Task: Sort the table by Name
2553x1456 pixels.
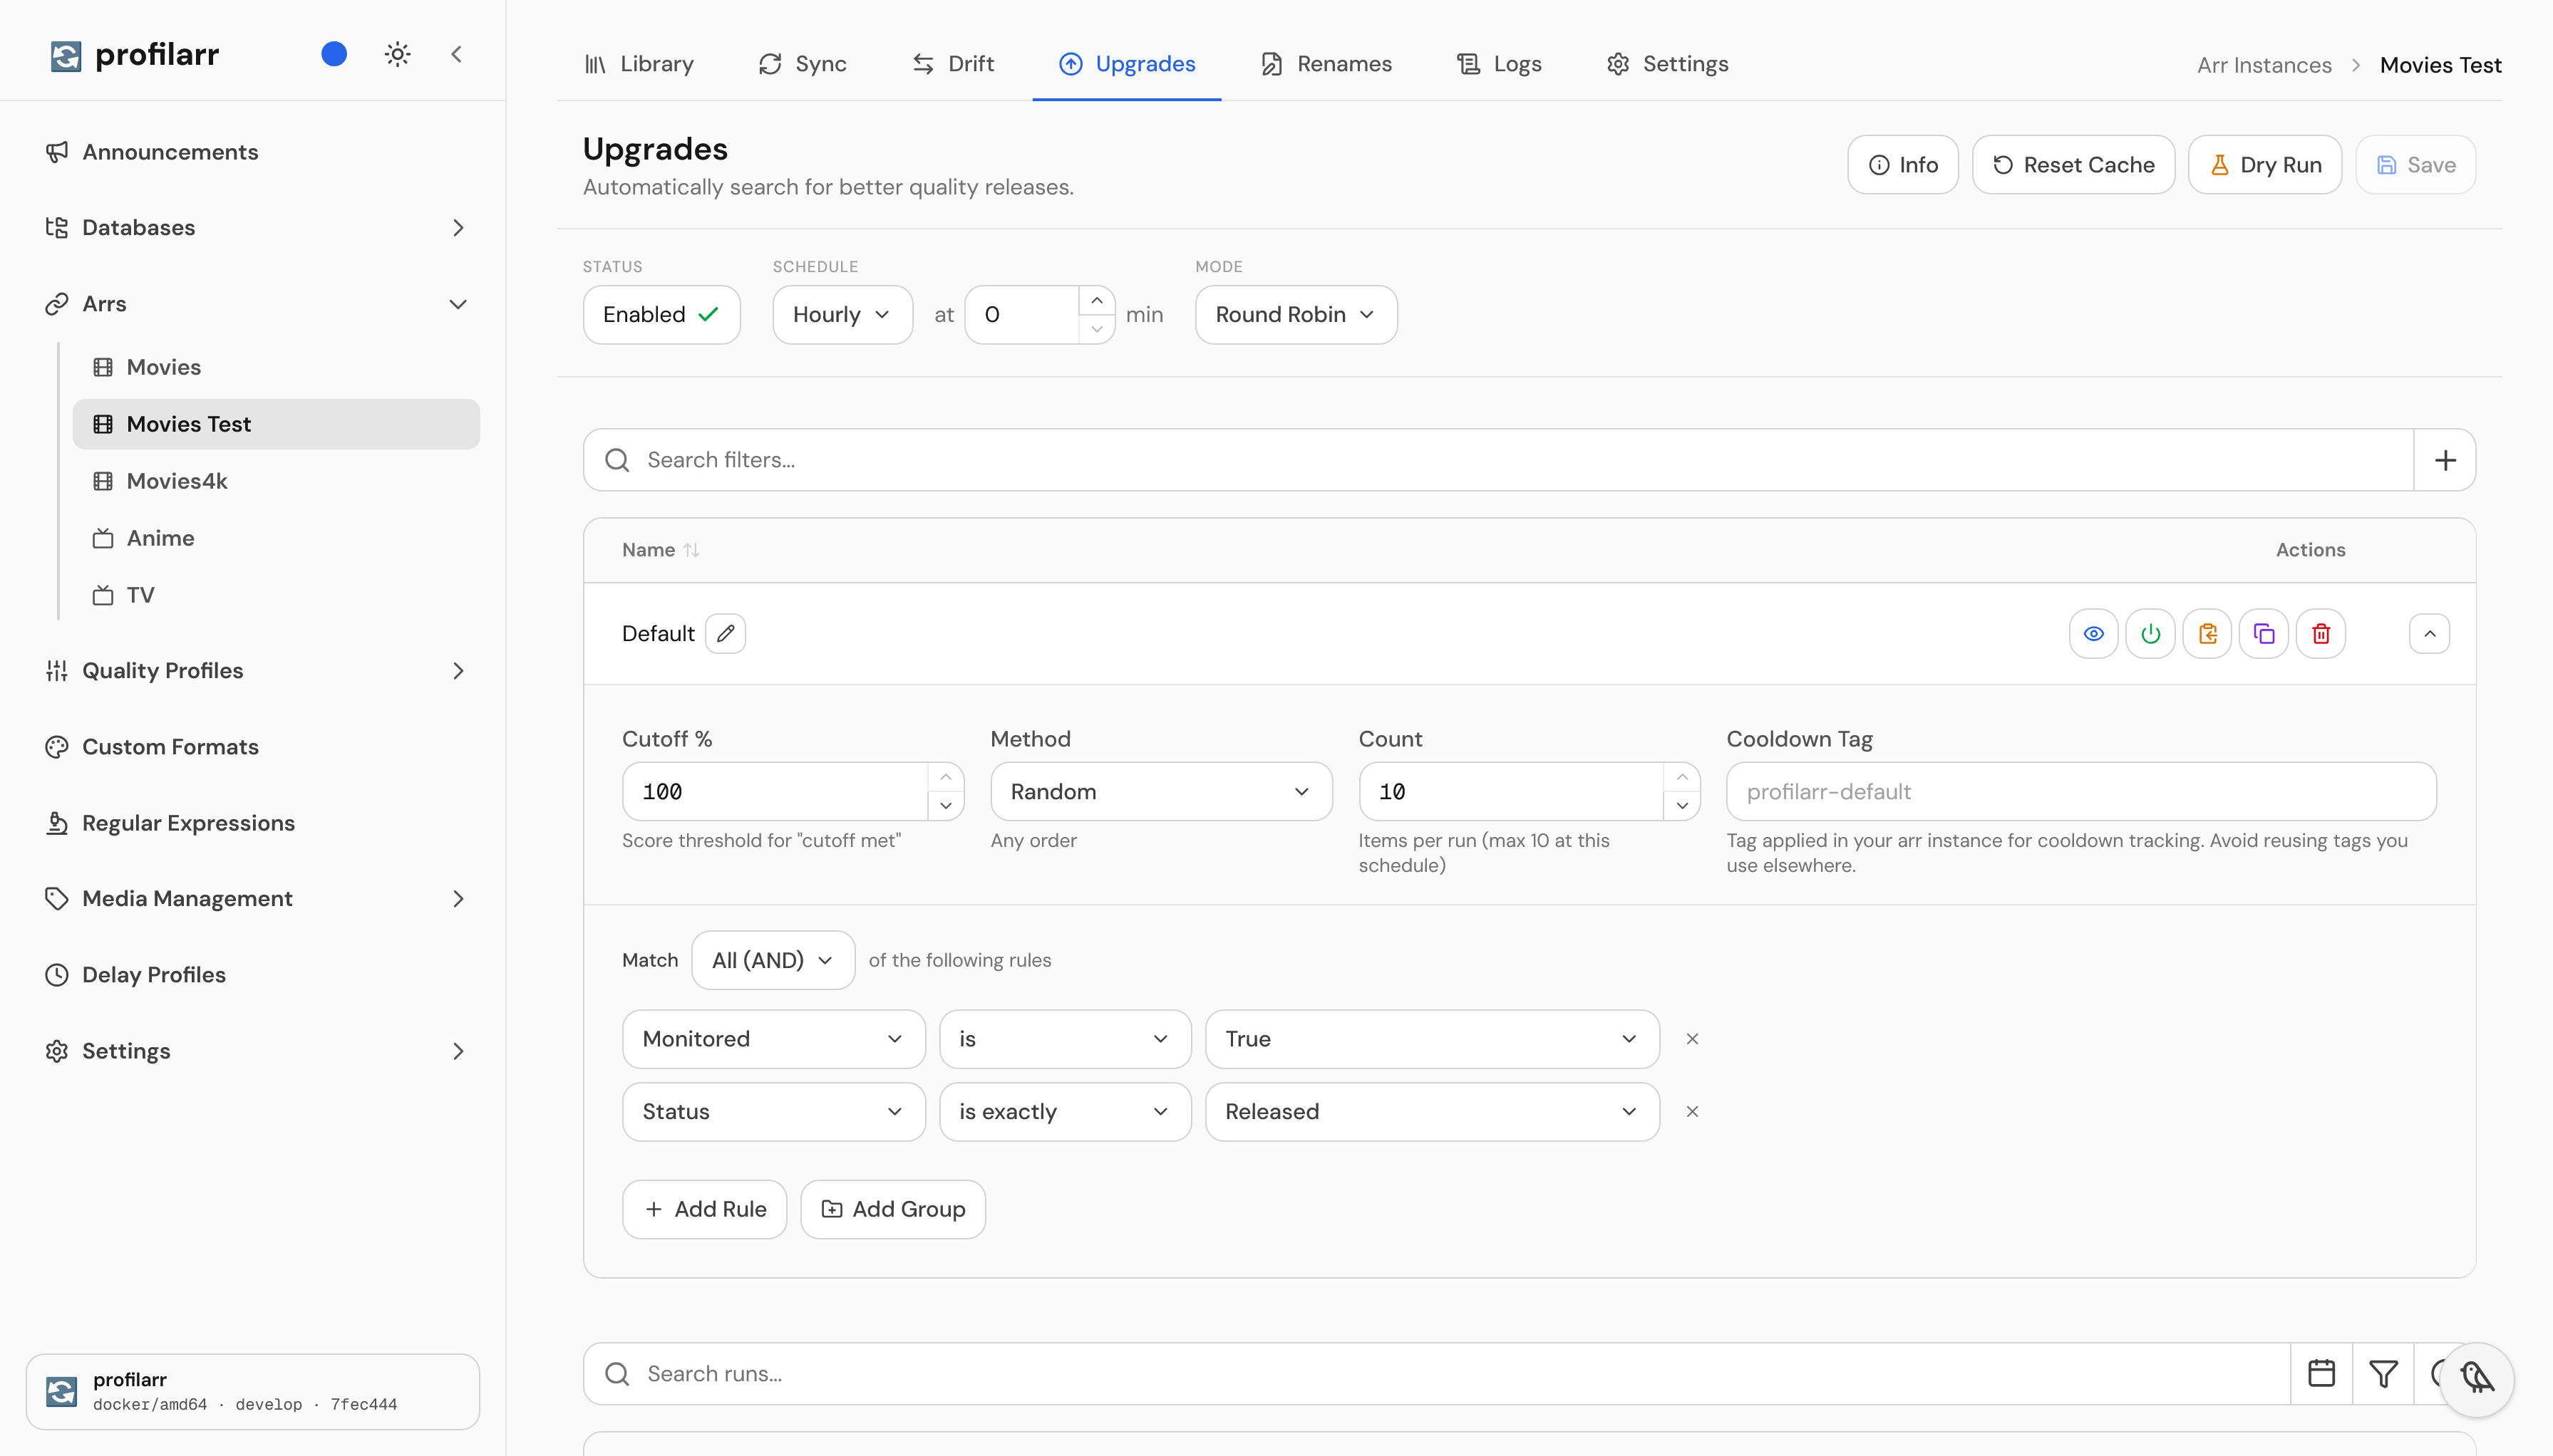Action: tap(660, 550)
